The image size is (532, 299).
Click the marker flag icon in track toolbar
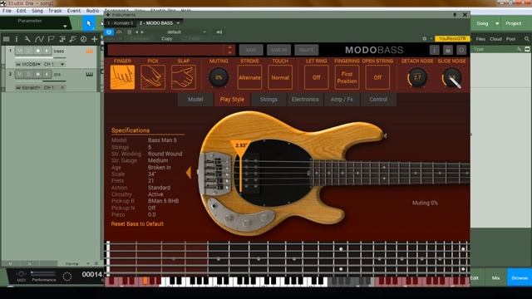(x=51, y=39)
